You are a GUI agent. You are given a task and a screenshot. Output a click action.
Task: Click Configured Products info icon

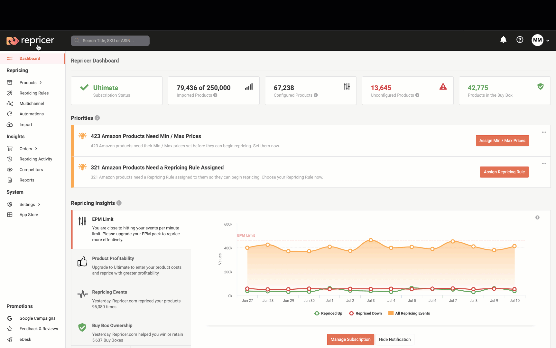point(316,95)
